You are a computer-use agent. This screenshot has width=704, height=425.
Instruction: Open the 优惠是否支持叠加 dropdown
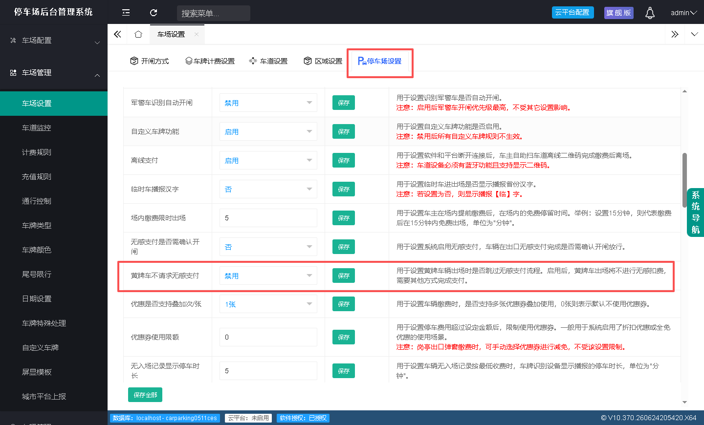tap(268, 304)
